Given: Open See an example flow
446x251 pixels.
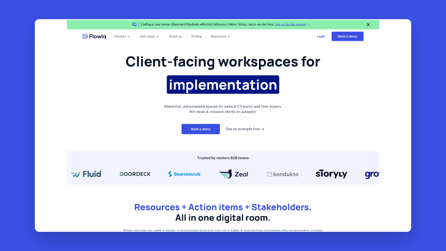Looking at the screenshot, I should [x=245, y=129].
